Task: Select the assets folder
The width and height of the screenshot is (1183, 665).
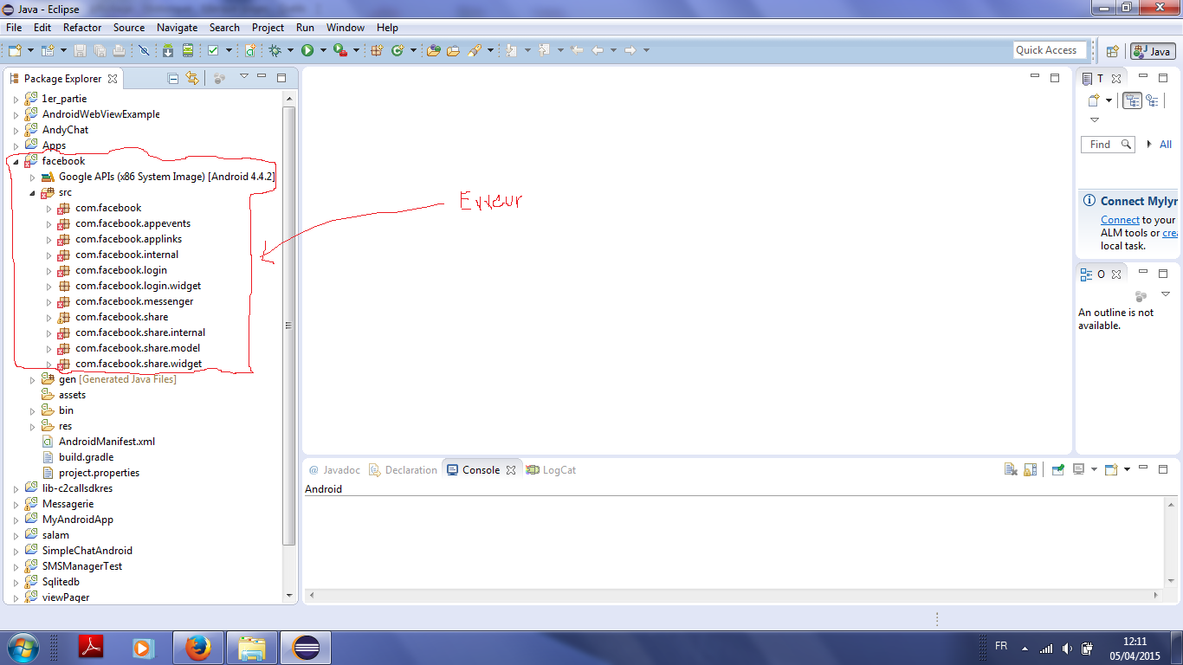Action: point(64,395)
